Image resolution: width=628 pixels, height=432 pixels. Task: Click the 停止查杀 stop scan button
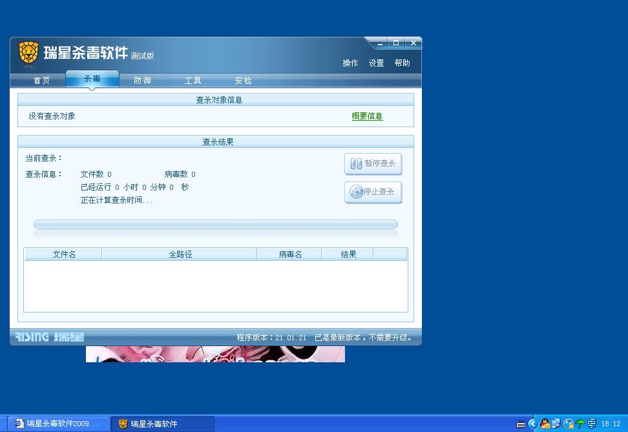point(373,192)
